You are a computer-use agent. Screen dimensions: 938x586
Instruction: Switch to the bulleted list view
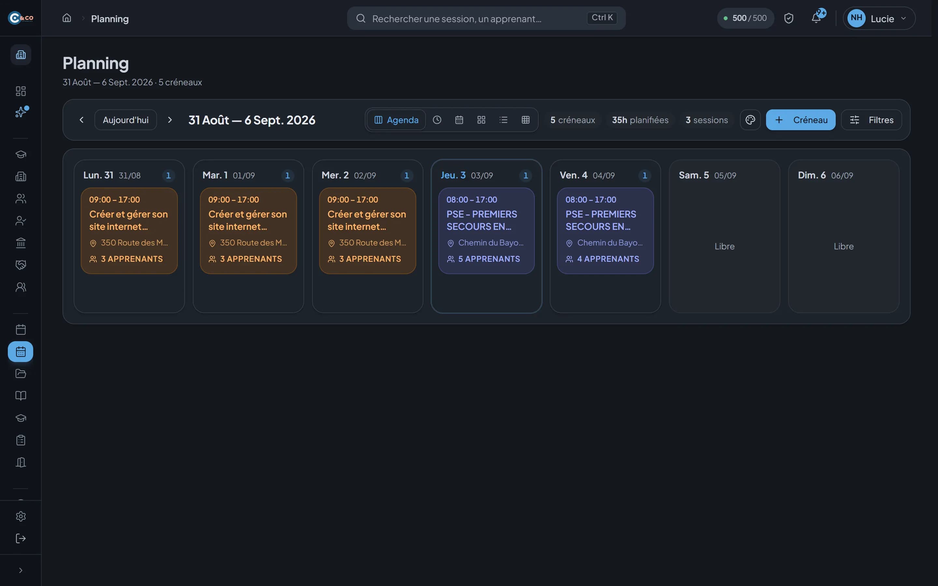[x=503, y=120]
